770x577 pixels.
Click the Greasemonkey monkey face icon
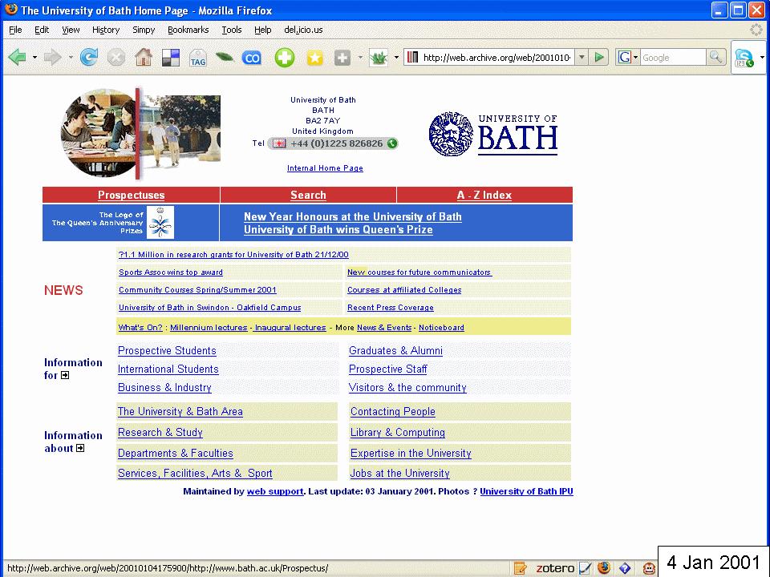pyautogui.click(x=649, y=569)
